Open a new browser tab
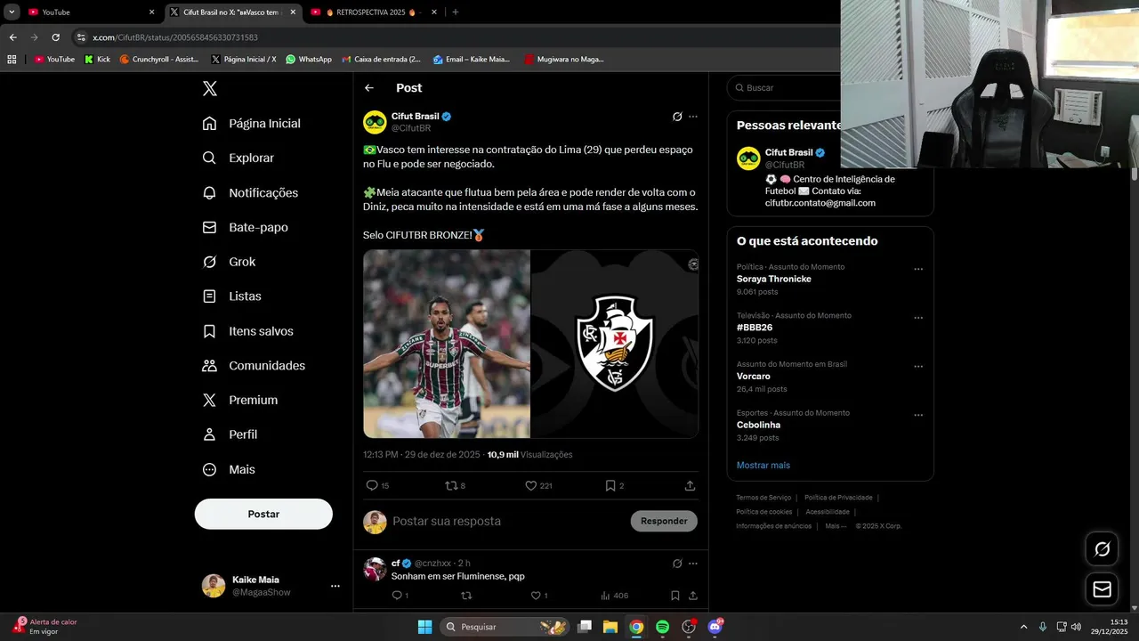1139x641 pixels. pos(455,12)
